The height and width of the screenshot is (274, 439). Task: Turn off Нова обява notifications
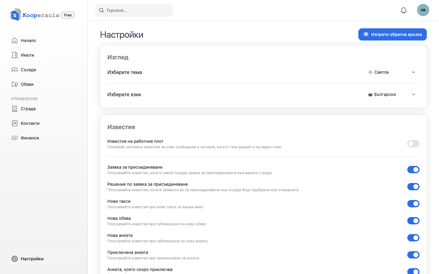pyautogui.click(x=413, y=221)
